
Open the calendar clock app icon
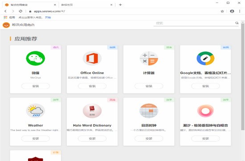[x=149, y=111]
